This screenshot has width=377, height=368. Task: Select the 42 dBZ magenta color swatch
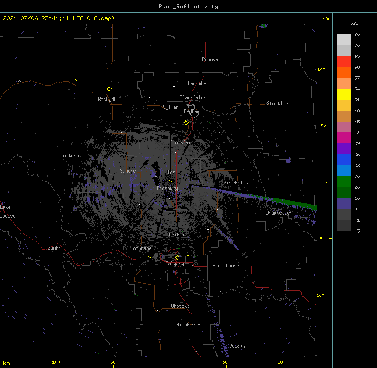coord(344,138)
